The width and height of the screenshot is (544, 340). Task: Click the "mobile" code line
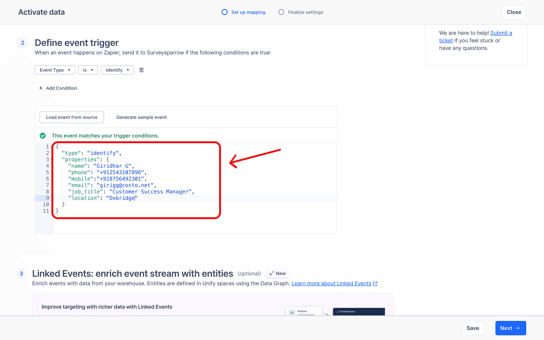(x=108, y=179)
